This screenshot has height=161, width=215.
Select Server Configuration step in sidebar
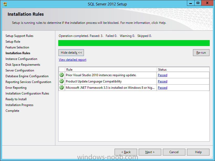coord(20,70)
